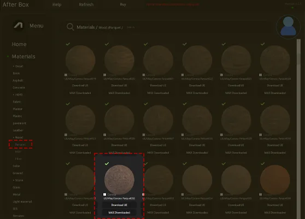
Task: Select the Terrazzo category
Action: (19, 216)
